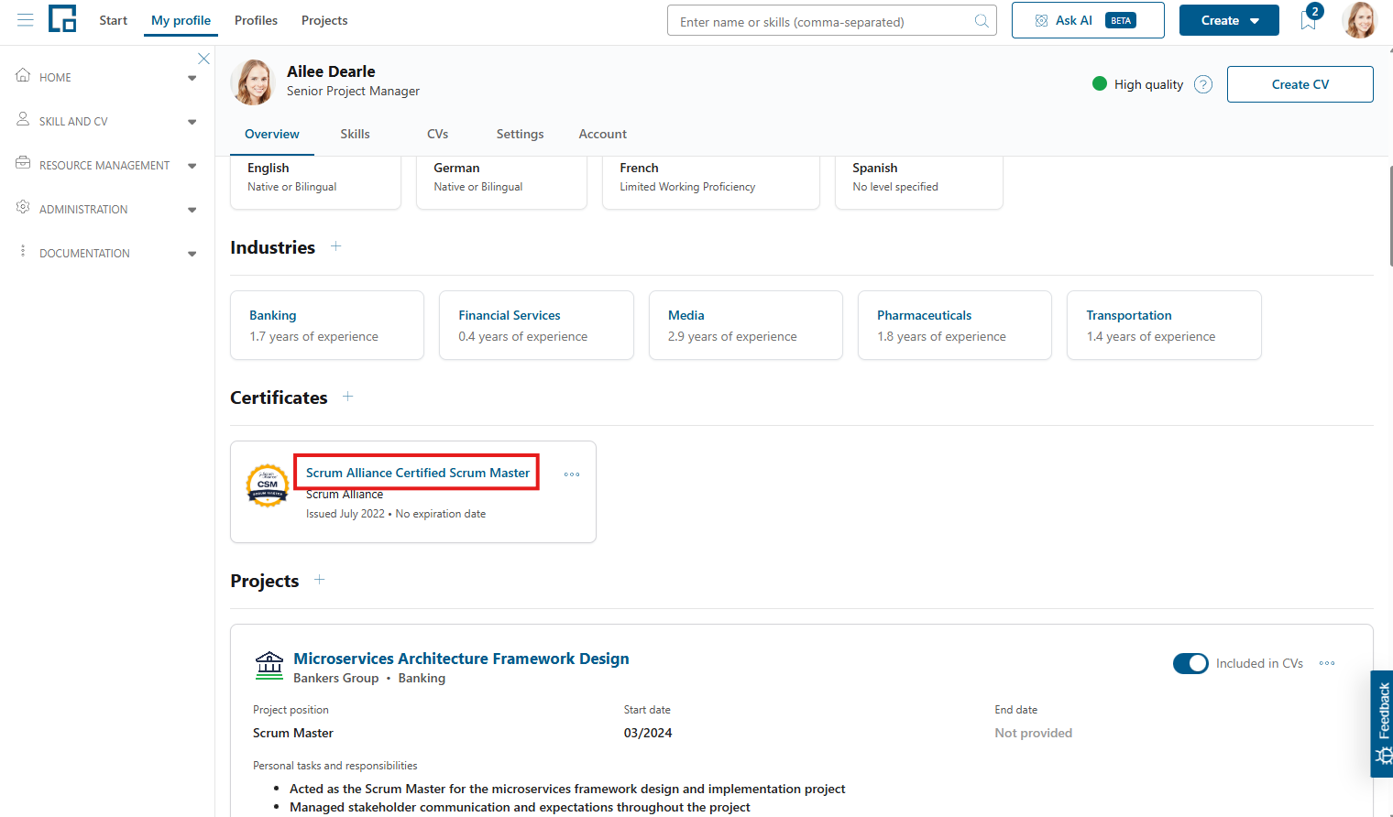
Task: Click the English language card
Action: pos(315,182)
